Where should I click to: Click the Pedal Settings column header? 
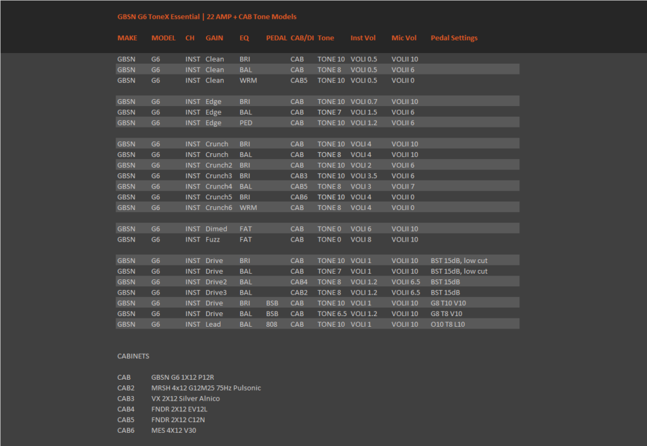(454, 38)
